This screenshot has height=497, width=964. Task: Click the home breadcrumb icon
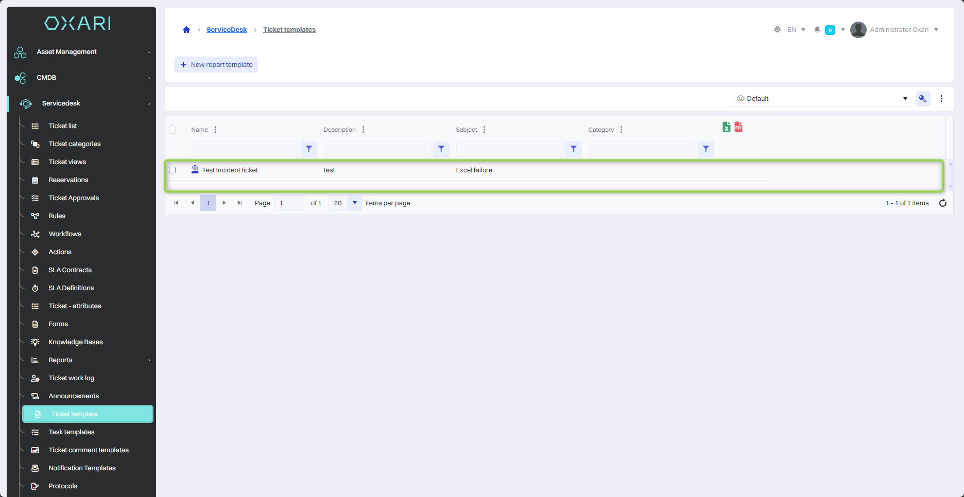(186, 30)
